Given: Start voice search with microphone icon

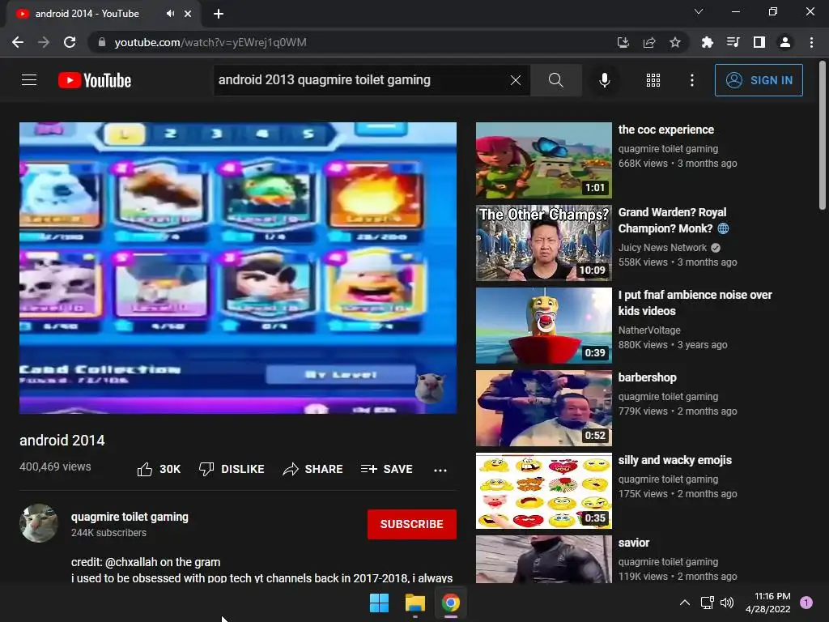Looking at the screenshot, I should [604, 80].
